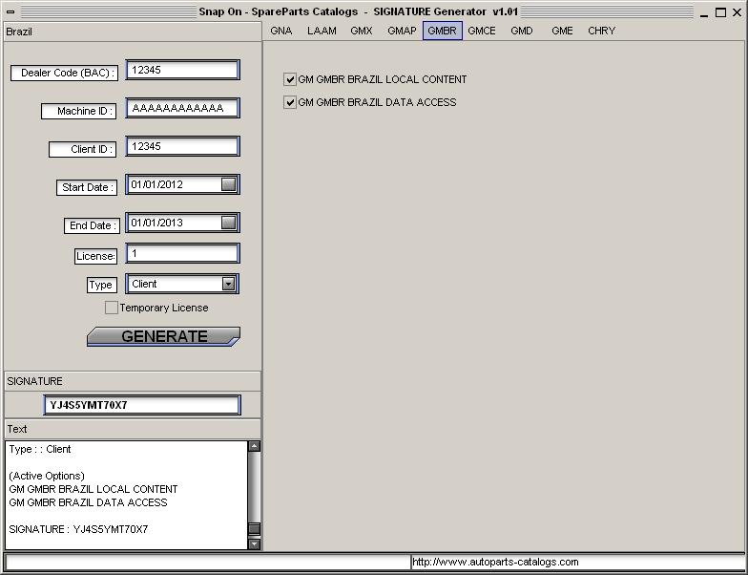Click the Type label

click(x=101, y=285)
